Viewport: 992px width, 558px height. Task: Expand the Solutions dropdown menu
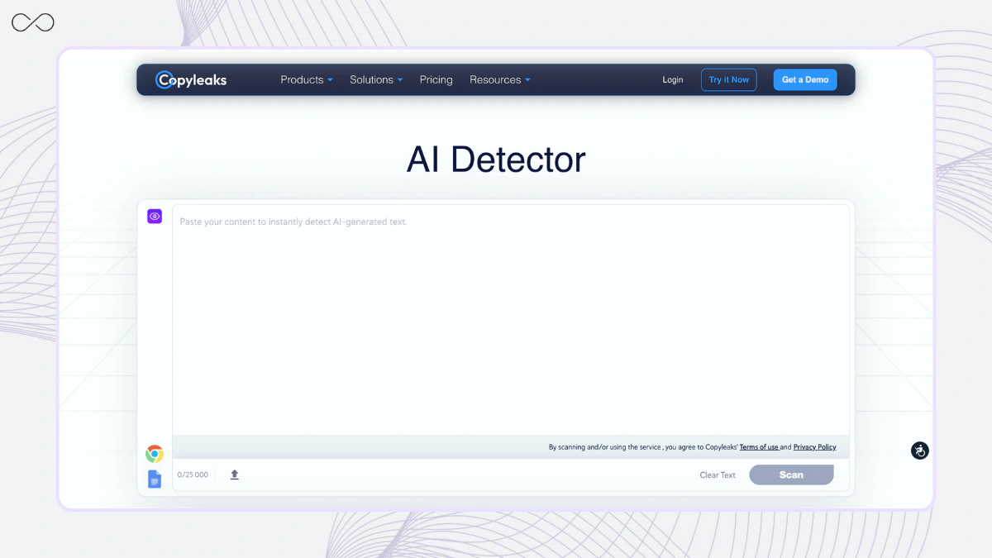pyautogui.click(x=376, y=80)
